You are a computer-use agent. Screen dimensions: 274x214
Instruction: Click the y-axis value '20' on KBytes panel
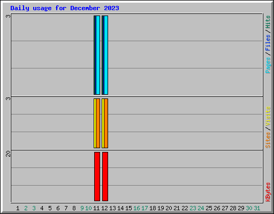8,154
